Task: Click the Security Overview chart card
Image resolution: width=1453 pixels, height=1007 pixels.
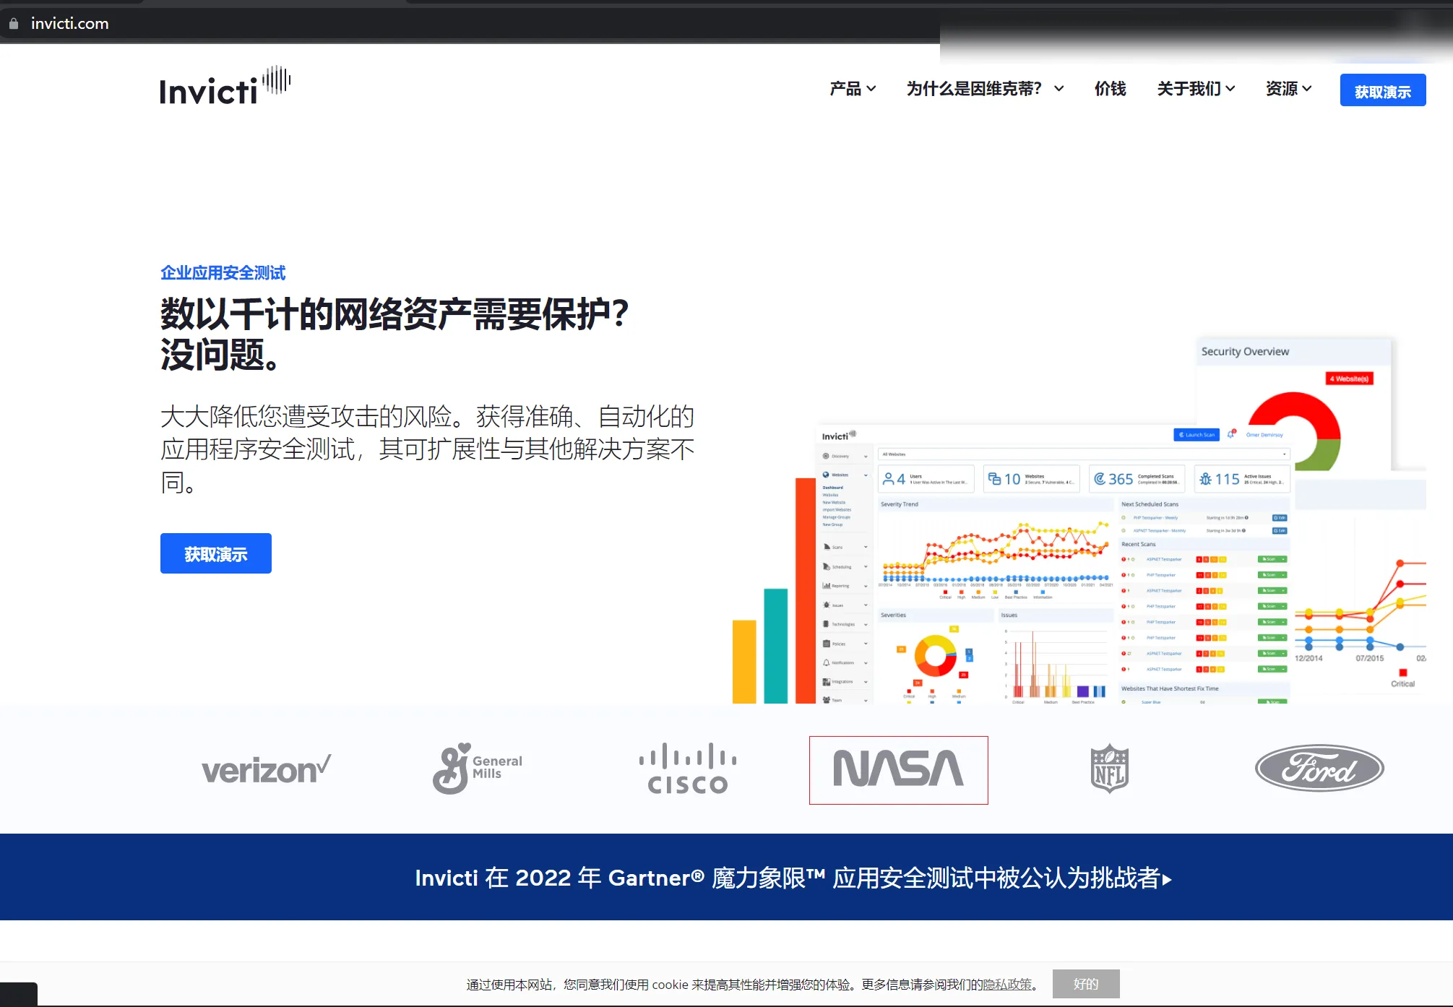Action: [x=1293, y=403]
